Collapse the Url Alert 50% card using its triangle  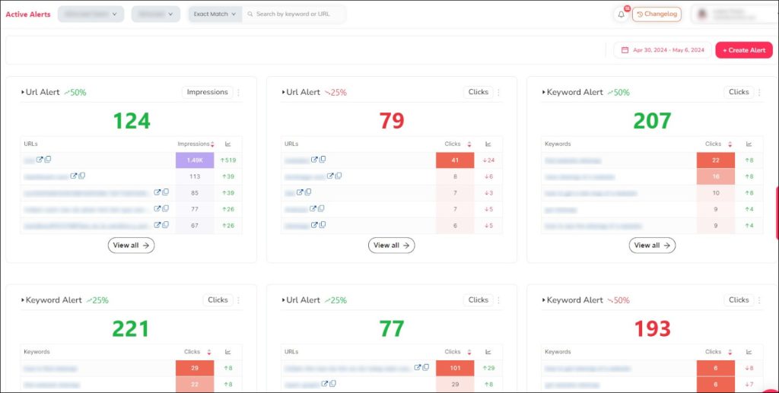click(23, 92)
